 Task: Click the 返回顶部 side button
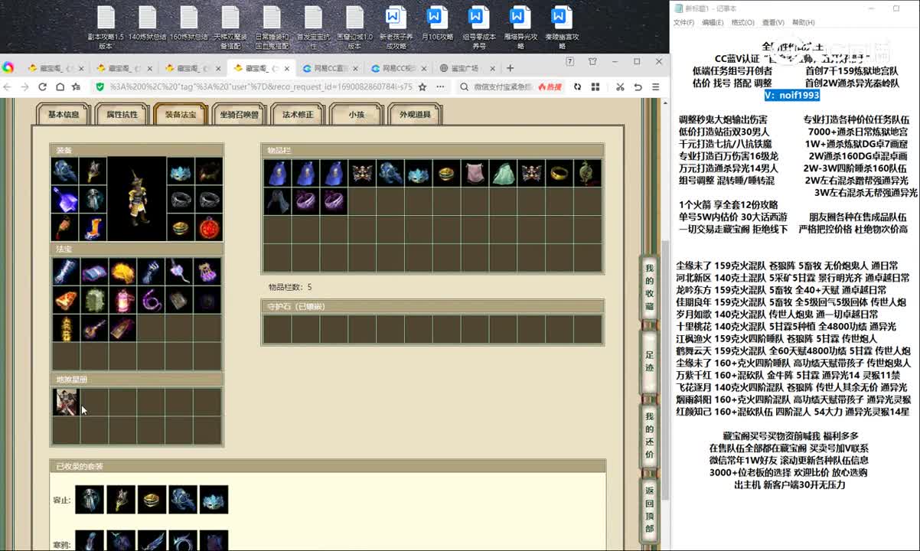click(x=649, y=509)
